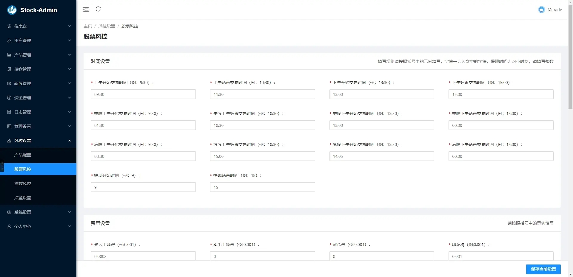Image resolution: width=573 pixels, height=277 pixels.
Task: Open the Mitrade user avatar
Action: click(x=541, y=10)
